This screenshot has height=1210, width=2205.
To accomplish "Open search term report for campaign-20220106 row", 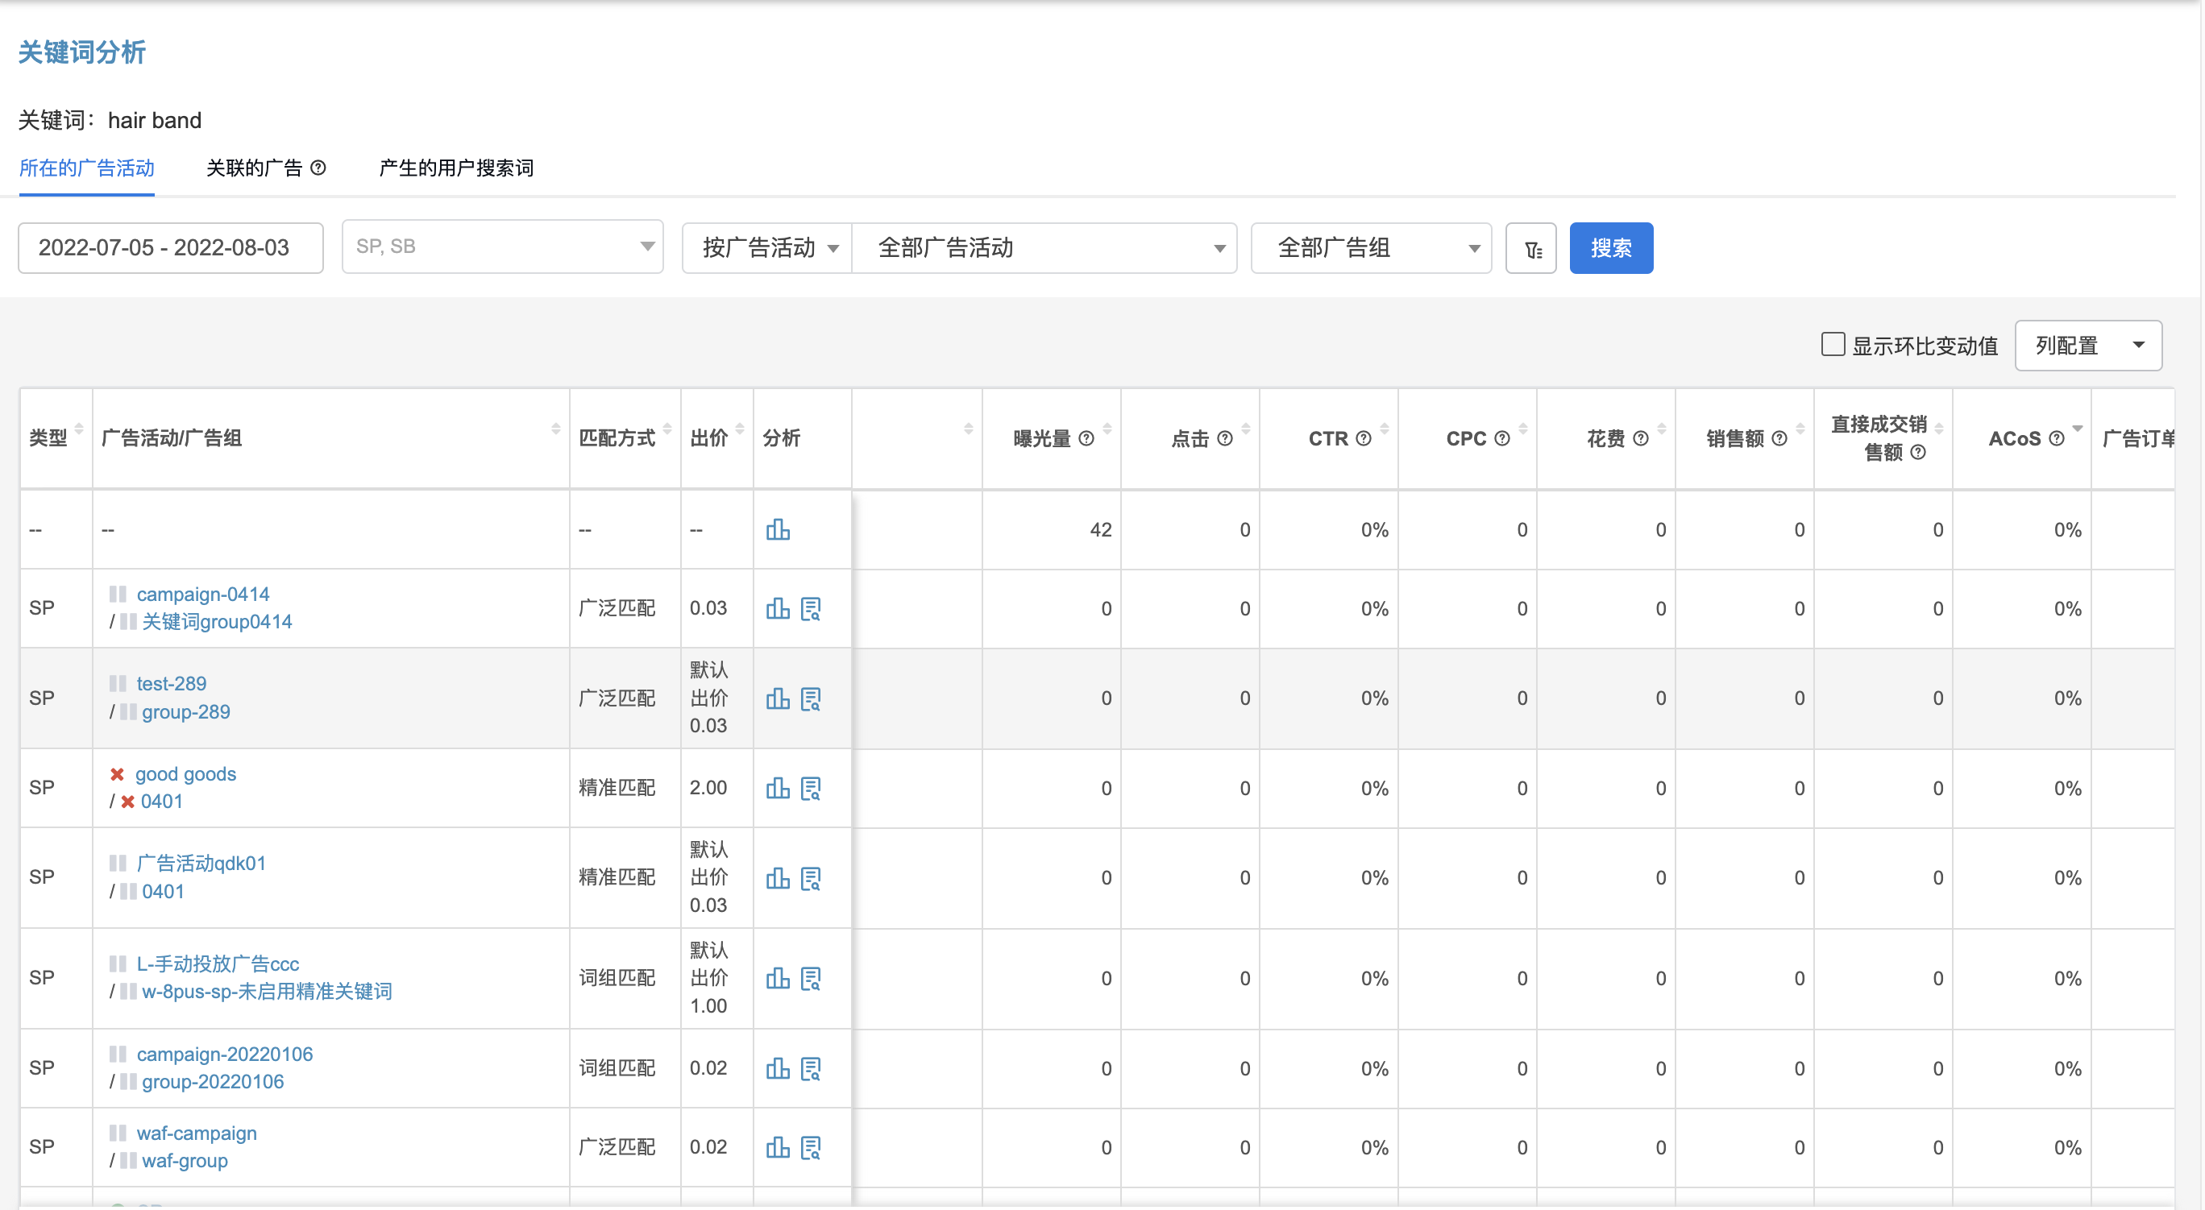I will pos(811,1068).
